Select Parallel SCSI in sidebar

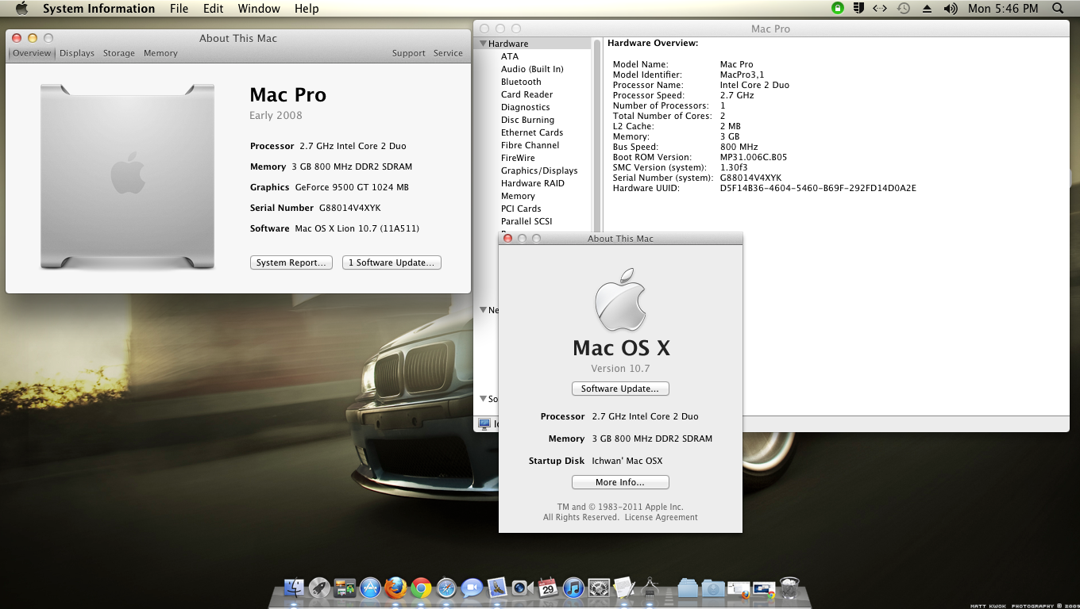click(526, 221)
